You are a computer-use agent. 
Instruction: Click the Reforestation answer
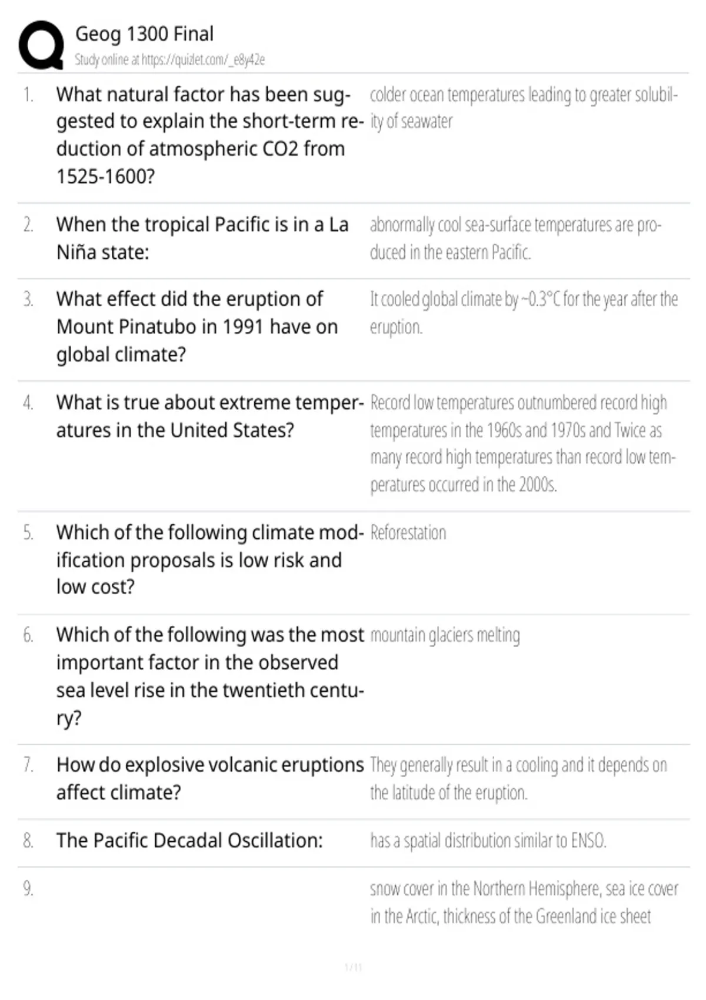point(408,533)
